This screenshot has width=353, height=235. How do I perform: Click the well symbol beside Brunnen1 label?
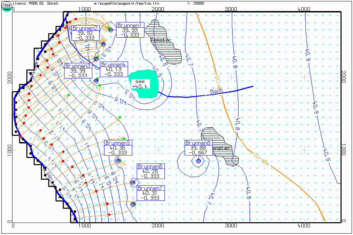pos(111,30)
